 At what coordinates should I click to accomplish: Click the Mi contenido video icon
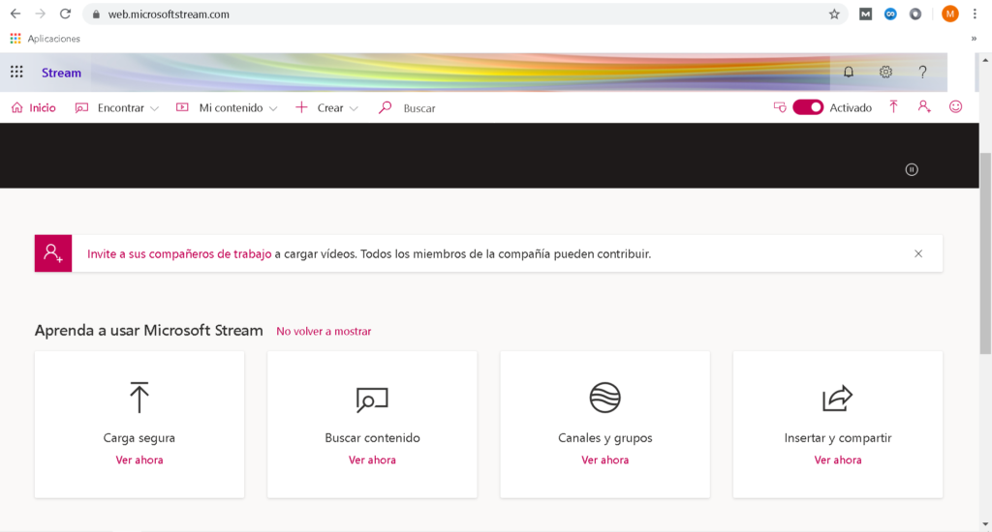[x=182, y=107]
